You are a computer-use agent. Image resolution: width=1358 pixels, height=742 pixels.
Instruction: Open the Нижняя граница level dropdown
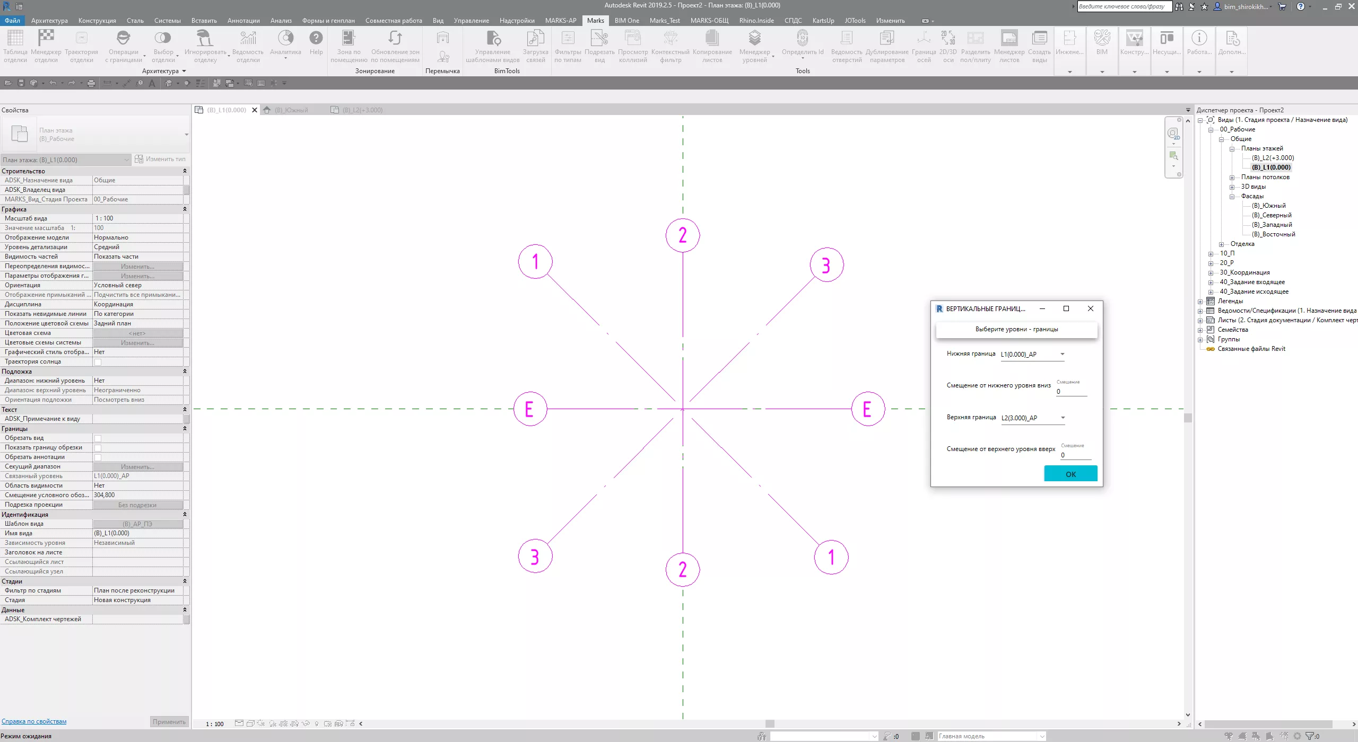tap(1032, 355)
